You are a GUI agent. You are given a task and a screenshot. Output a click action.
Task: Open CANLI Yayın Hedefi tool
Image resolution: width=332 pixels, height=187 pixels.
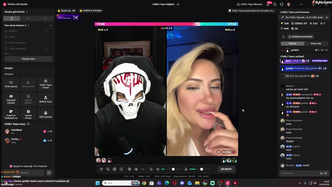coord(46,84)
